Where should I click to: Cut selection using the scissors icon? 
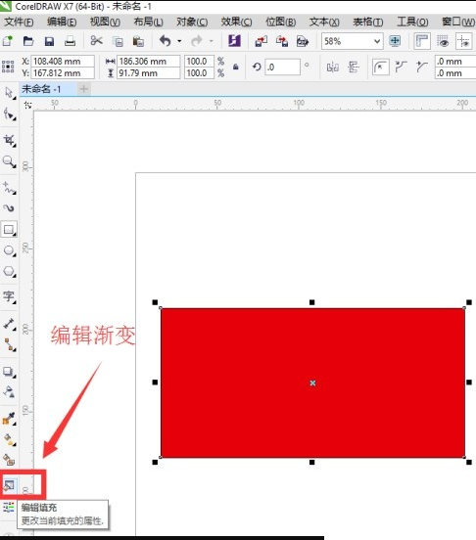tap(96, 41)
